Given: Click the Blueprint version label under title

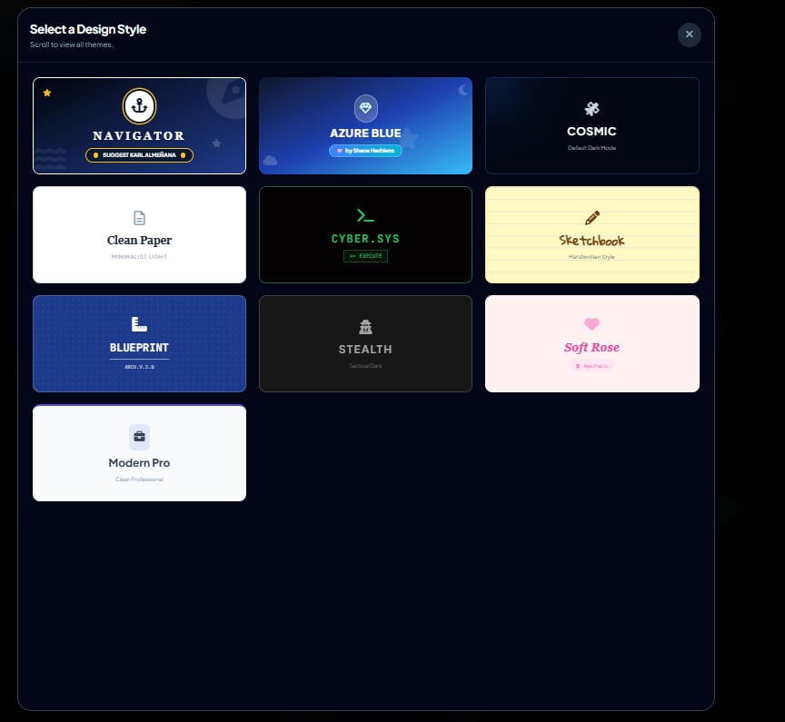Looking at the screenshot, I should (x=139, y=367).
